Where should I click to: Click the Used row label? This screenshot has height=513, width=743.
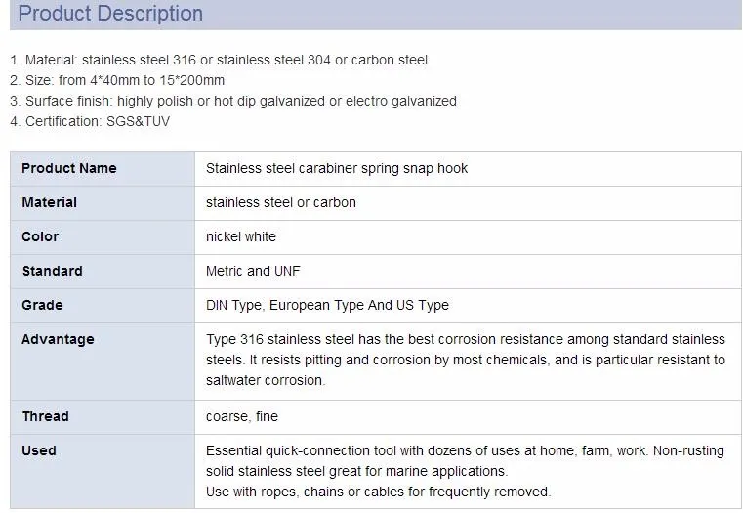tap(39, 450)
